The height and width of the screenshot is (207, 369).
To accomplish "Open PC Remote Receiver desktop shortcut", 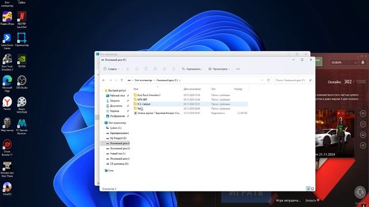I will coord(22,126).
